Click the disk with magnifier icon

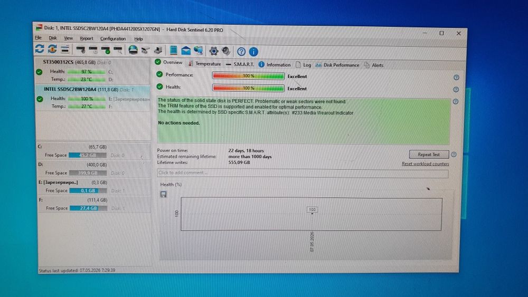118,51
